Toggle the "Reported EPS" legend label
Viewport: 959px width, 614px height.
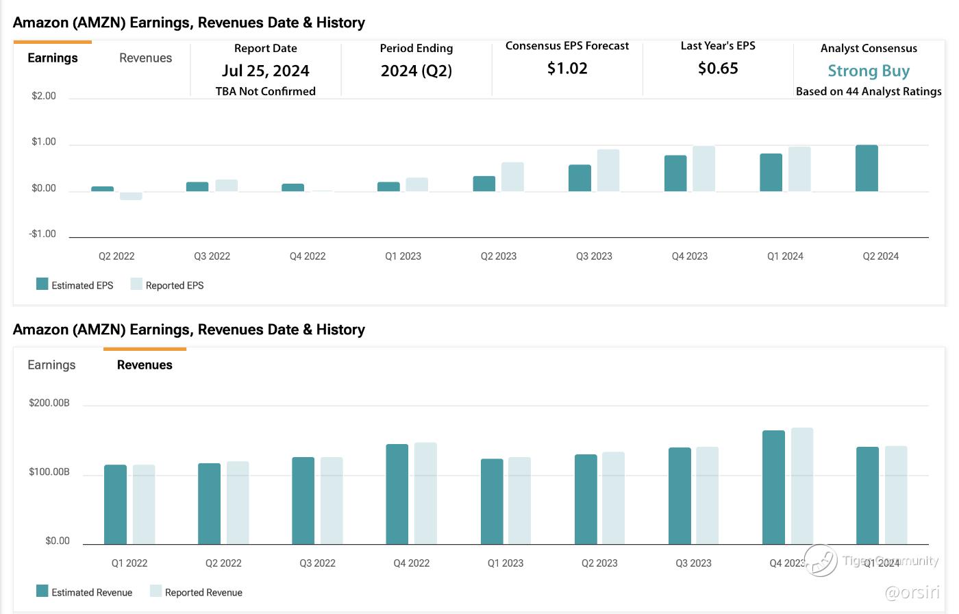pyautogui.click(x=175, y=286)
